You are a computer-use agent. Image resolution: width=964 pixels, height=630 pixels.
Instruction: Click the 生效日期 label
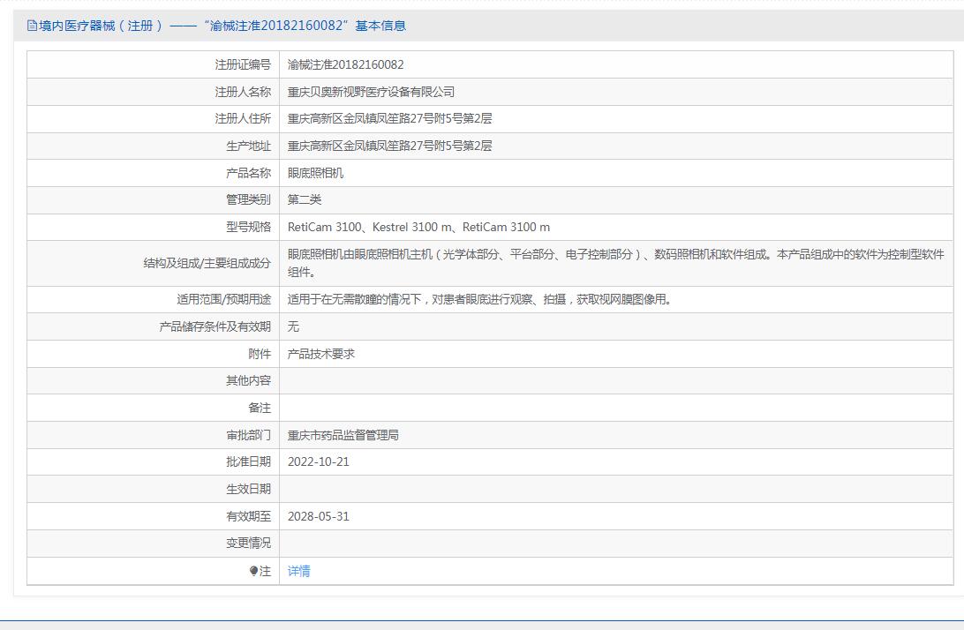[248, 489]
